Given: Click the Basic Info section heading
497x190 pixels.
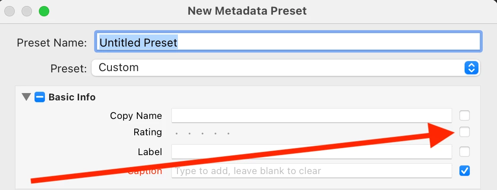Looking at the screenshot, I should click(x=72, y=97).
